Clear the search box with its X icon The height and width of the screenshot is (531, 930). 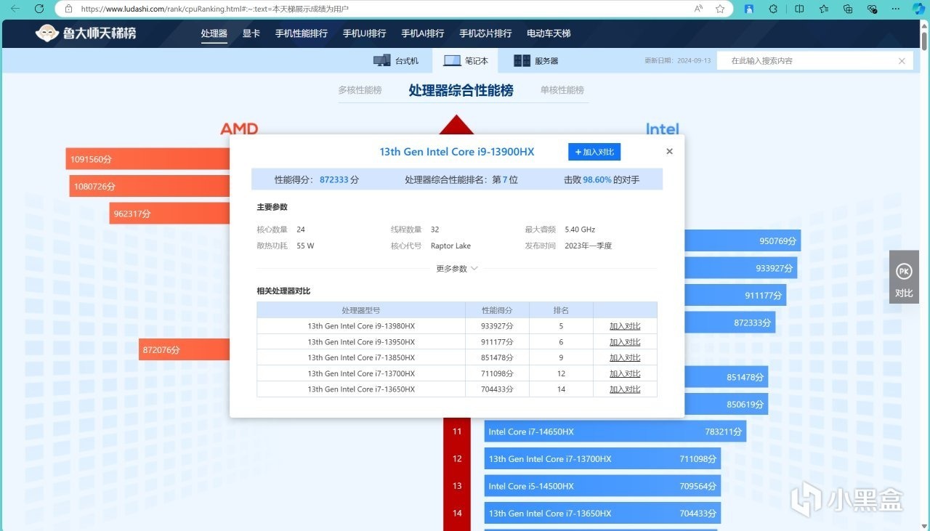pyautogui.click(x=902, y=61)
